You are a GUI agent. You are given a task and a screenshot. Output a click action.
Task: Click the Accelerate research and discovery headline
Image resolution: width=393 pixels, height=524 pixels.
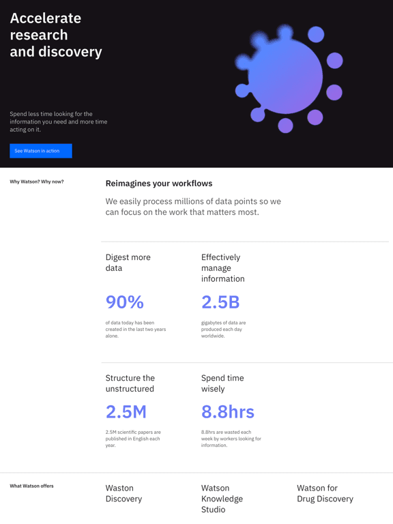point(56,35)
